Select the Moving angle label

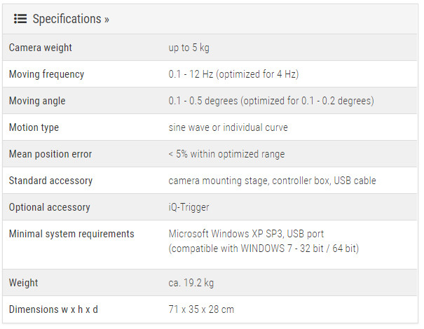click(x=37, y=101)
